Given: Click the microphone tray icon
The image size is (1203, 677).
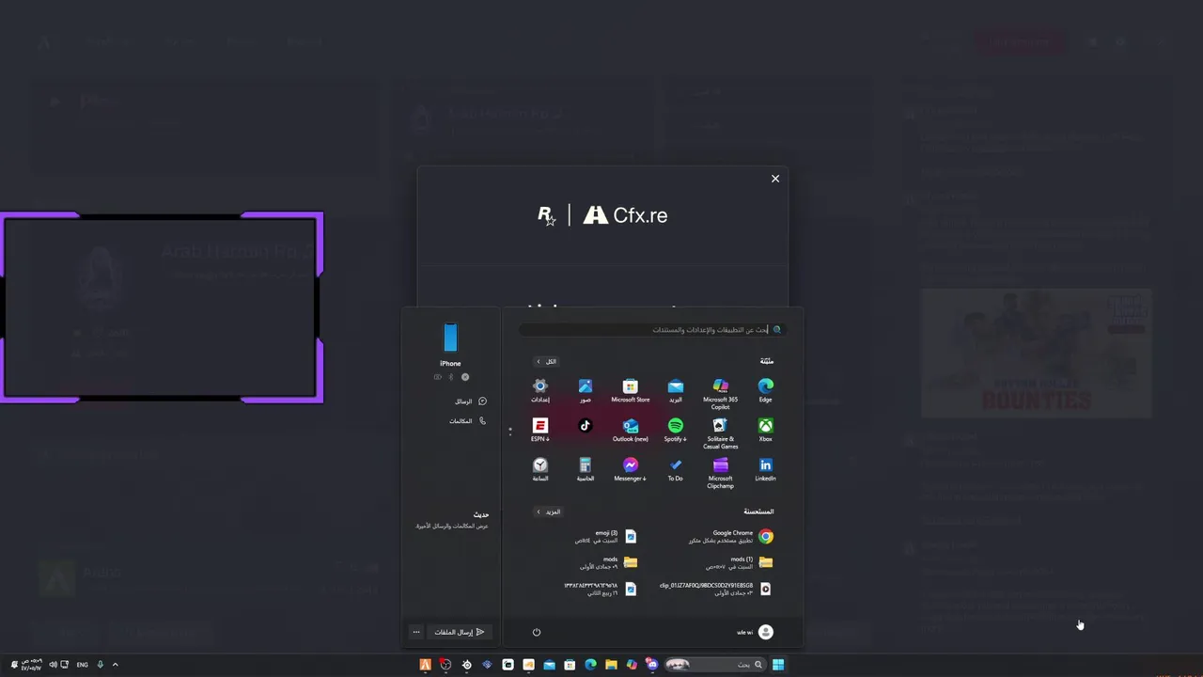Looking at the screenshot, I should click(100, 665).
